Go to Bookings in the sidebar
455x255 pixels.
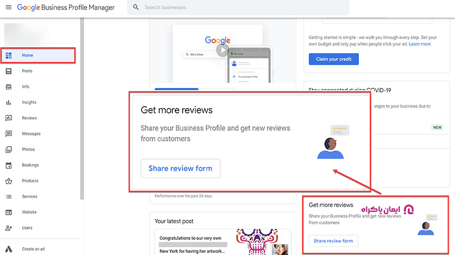tap(30, 165)
